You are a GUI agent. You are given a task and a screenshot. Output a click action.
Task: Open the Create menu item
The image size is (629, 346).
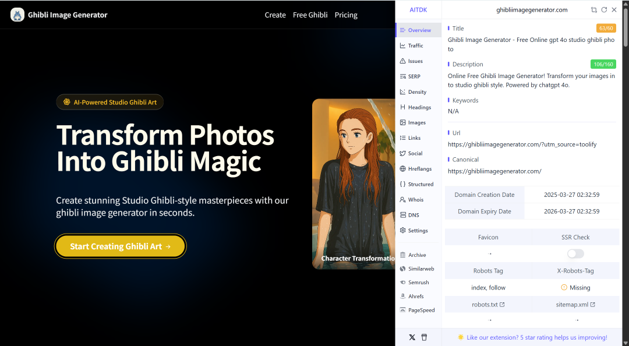click(x=275, y=15)
